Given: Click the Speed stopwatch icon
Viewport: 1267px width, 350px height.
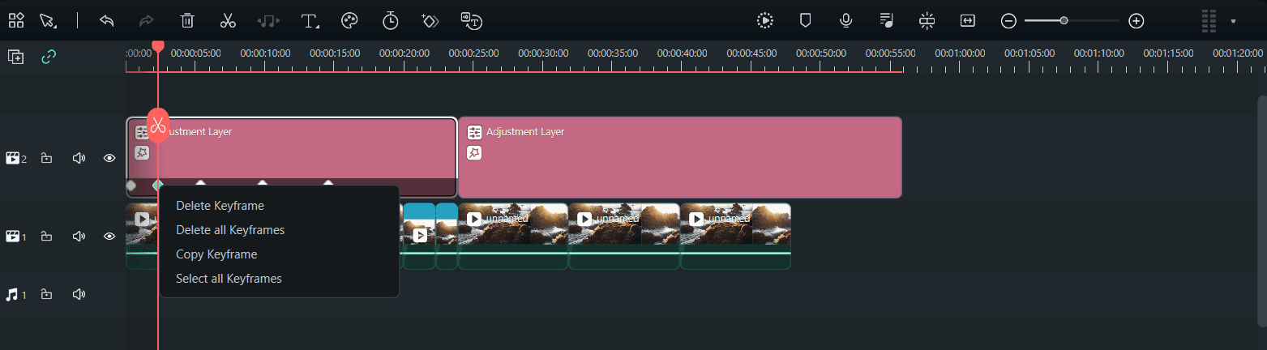Looking at the screenshot, I should (x=390, y=21).
